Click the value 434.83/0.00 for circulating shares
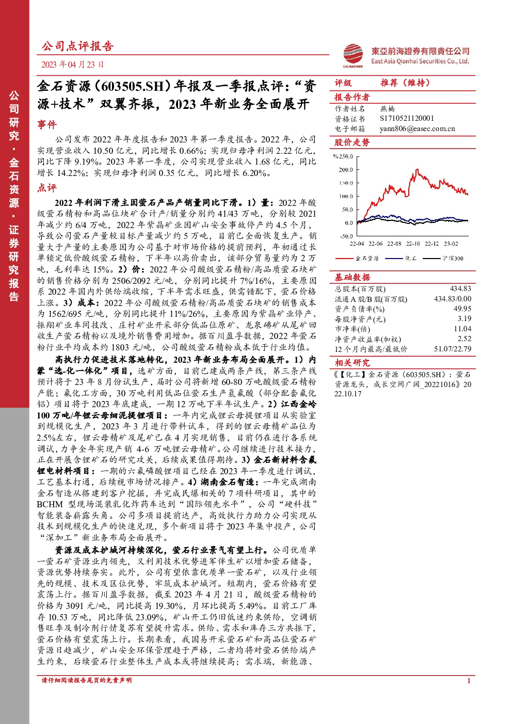The height and width of the screenshot is (724, 512). pos(453,299)
